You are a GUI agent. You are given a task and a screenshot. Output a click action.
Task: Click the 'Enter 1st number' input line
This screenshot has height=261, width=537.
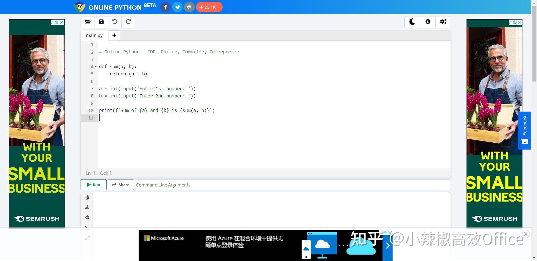(x=147, y=89)
